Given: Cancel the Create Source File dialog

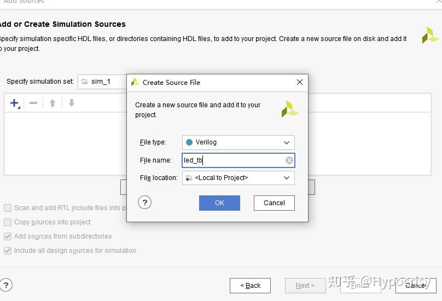Looking at the screenshot, I should [274, 203].
